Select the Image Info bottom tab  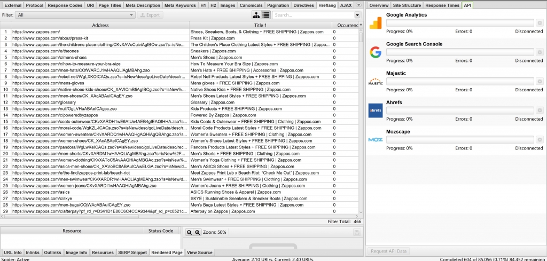click(x=76, y=252)
